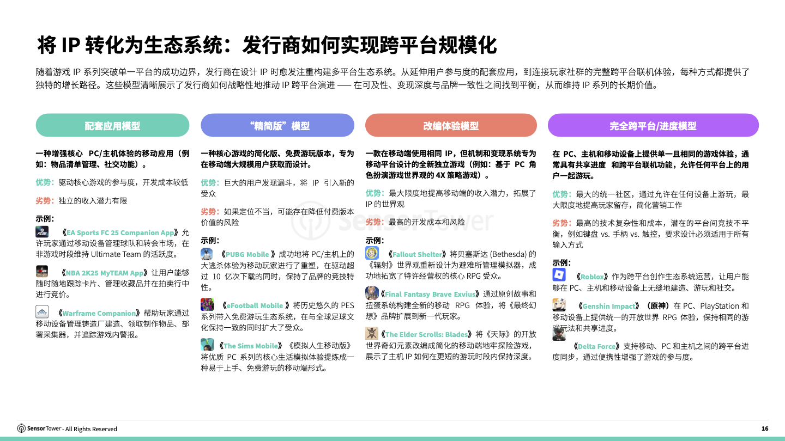785x441 pixels.
Task: Click the Sensor Tower logo in footer
Action: [40, 428]
